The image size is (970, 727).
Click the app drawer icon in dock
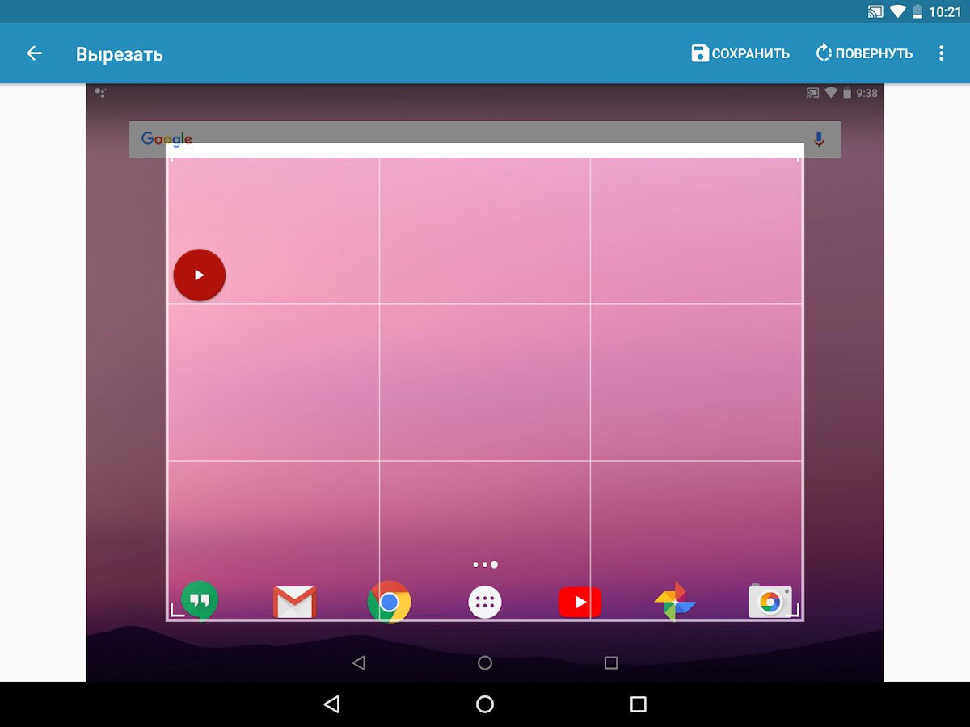coord(485,602)
